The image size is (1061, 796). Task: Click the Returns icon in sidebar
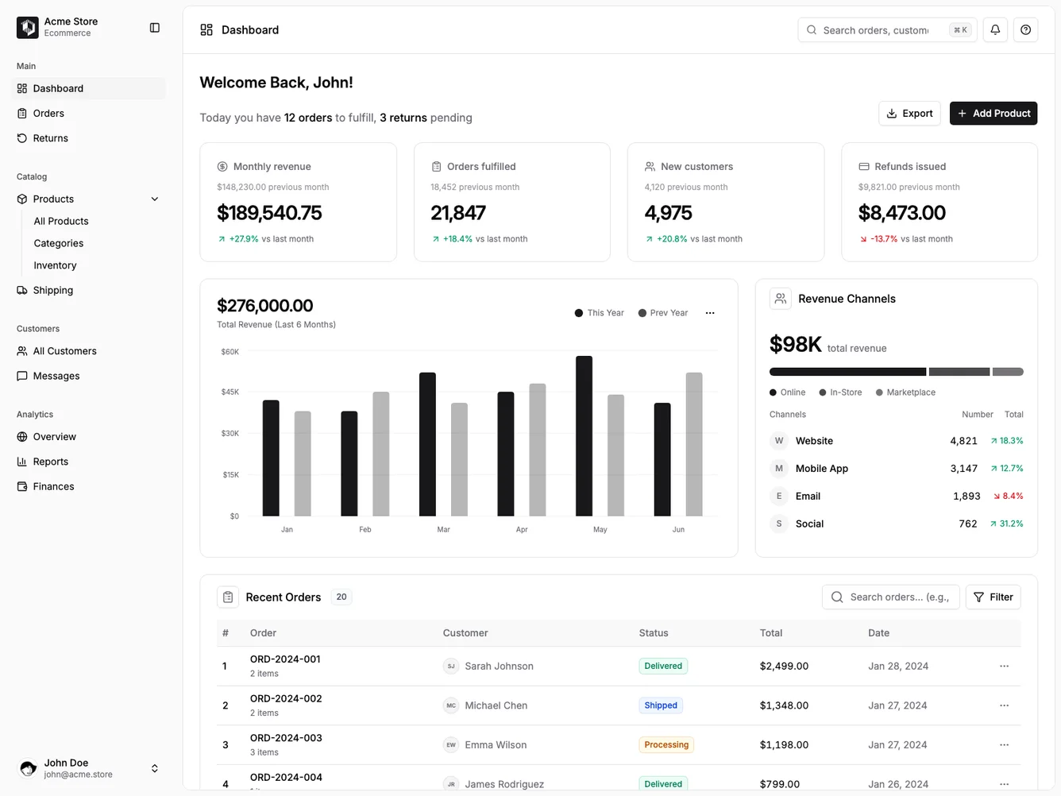point(22,137)
